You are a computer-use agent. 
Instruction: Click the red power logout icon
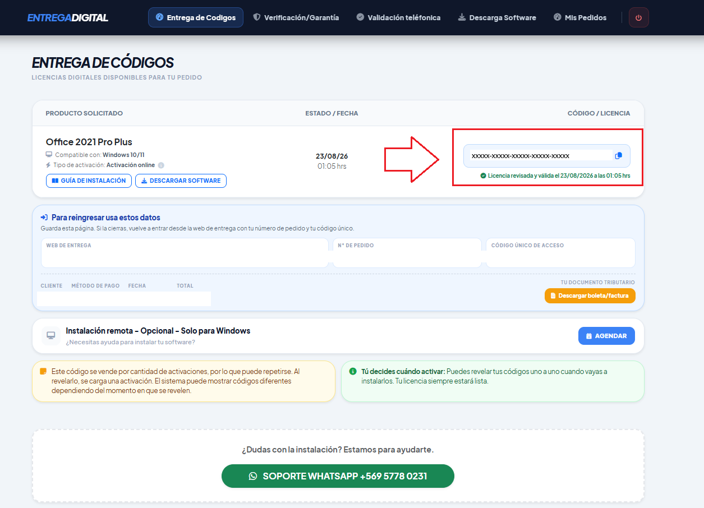[639, 17]
